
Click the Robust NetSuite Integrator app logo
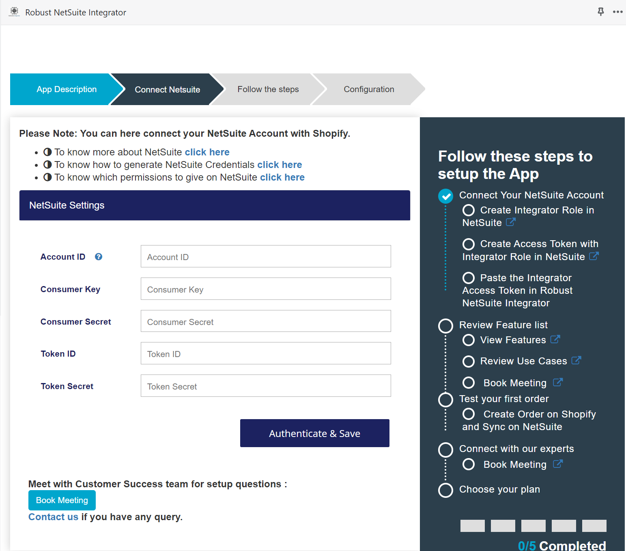pyautogui.click(x=14, y=12)
